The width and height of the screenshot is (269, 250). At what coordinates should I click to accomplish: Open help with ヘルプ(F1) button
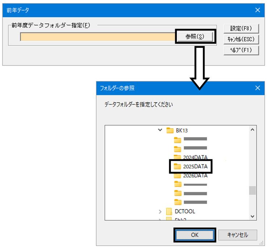point(241,50)
